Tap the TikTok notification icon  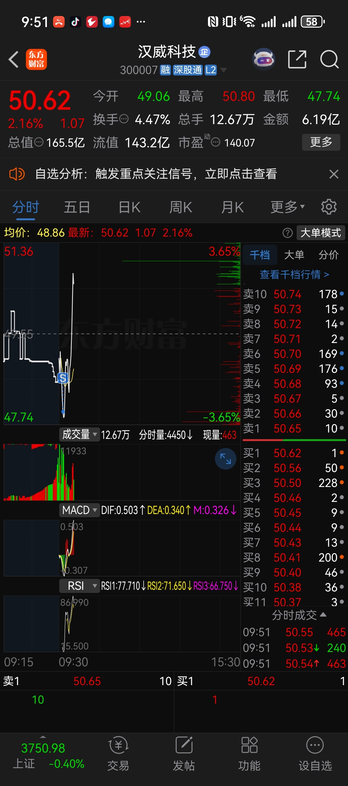click(75, 22)
